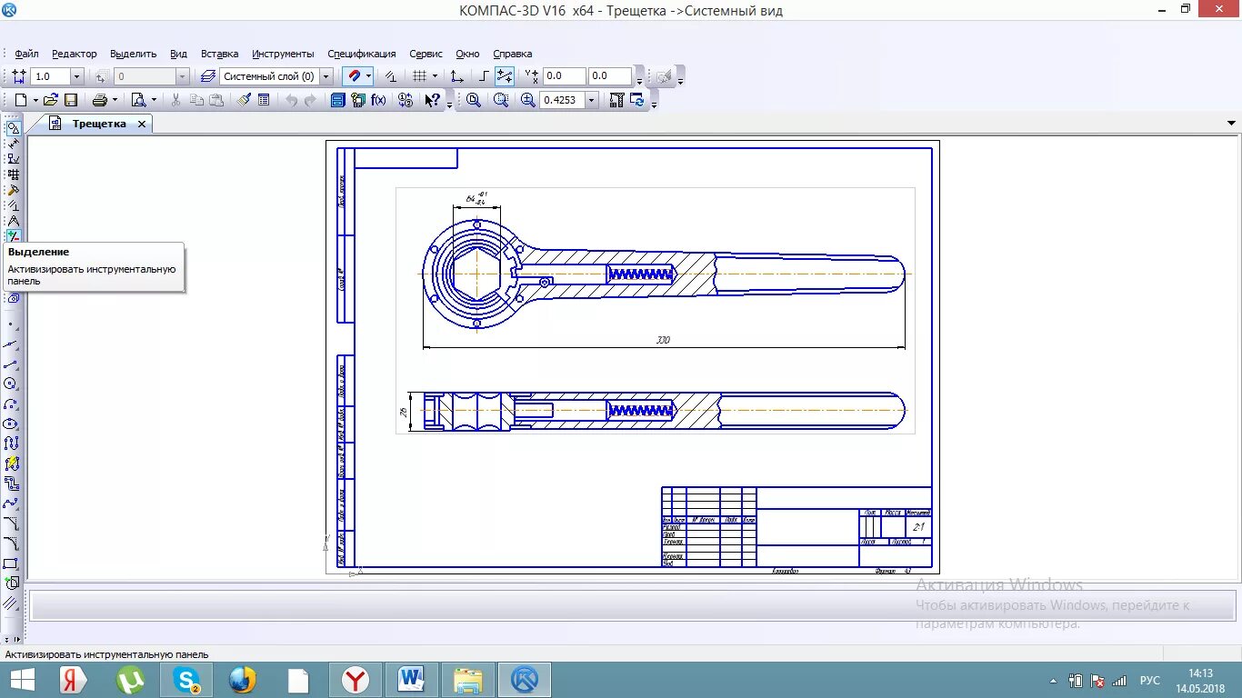Image resolution: width=1242 pixels, height=698 pixels.
Task: Open Print preview icon
Action: [x=137, y=100]
